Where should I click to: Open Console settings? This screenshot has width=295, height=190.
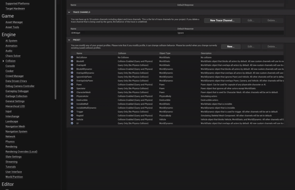10,66
